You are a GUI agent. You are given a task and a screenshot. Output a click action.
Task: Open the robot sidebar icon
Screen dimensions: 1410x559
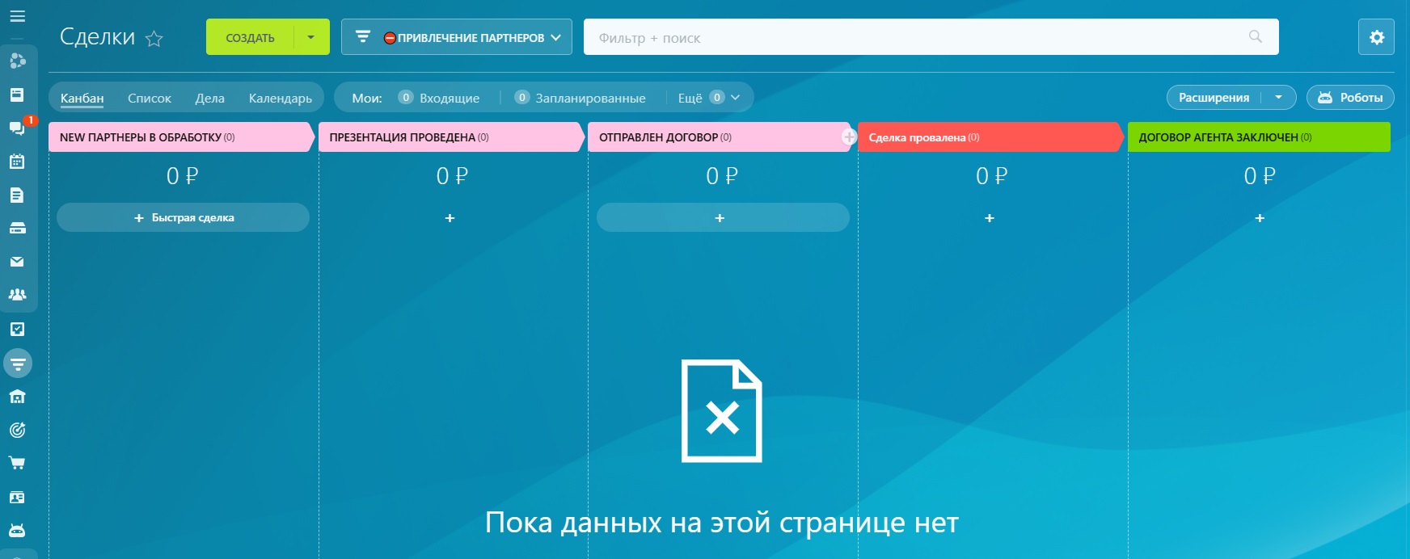(x=17, y=530)
